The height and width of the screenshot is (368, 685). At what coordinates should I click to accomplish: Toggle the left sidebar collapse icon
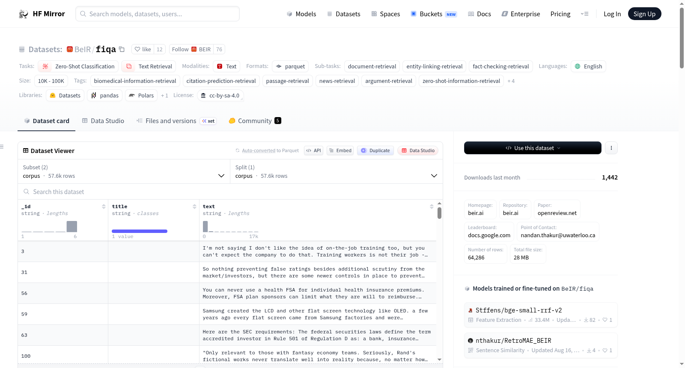(2, 147)
